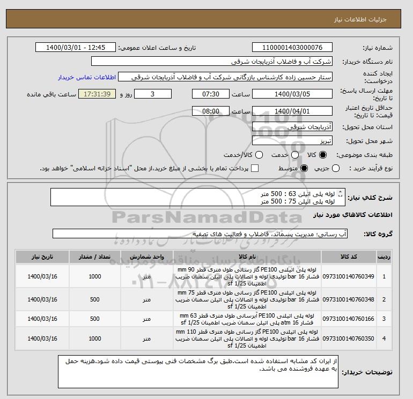Click the 75 mm pipe item name
This screenshot has height=399, width=413.
point(247,299)
